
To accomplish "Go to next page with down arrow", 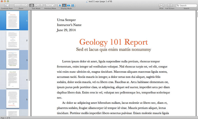I will tap(52, 5).
